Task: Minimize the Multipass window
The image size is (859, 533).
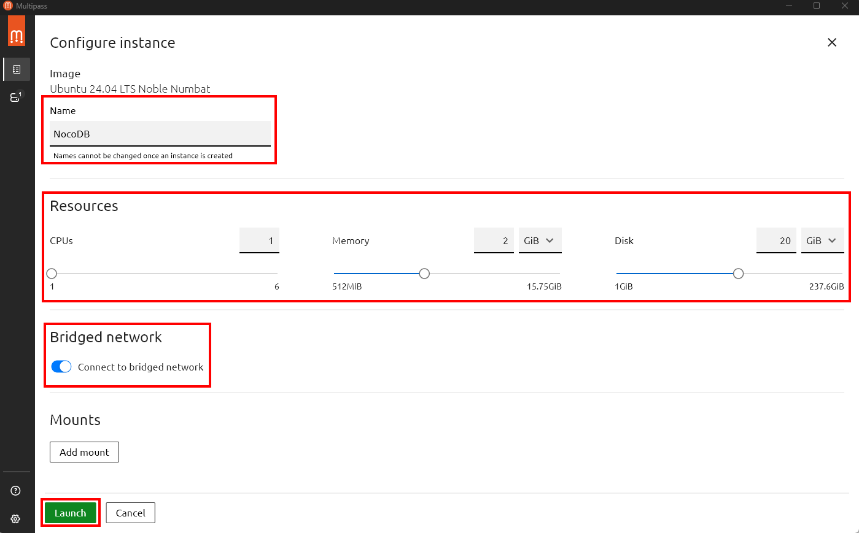Action: click(788, 6)
